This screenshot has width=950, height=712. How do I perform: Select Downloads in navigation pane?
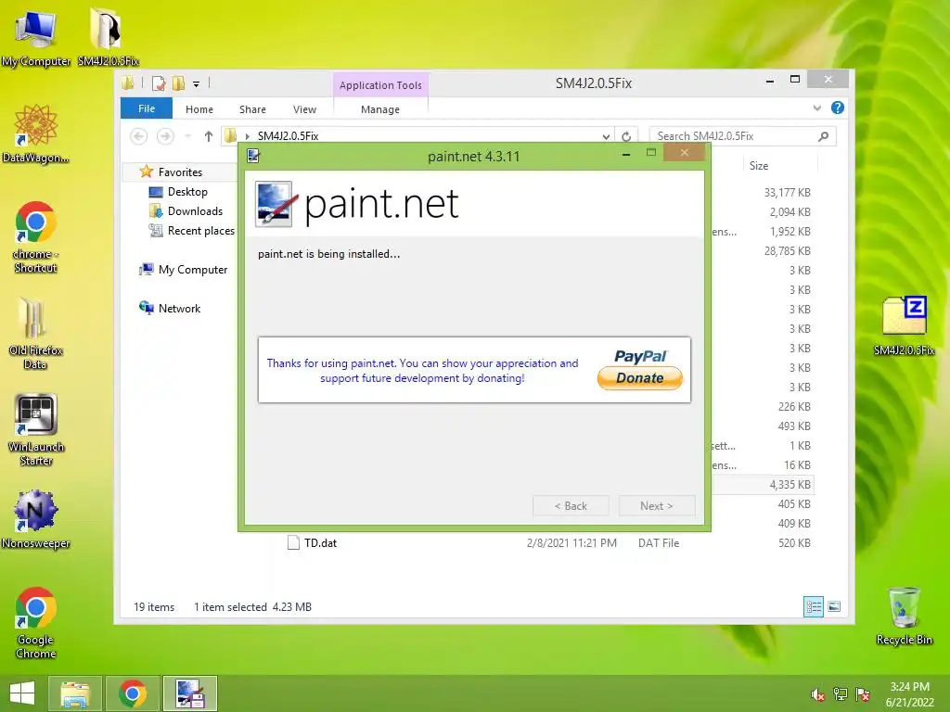click(195, 210)
